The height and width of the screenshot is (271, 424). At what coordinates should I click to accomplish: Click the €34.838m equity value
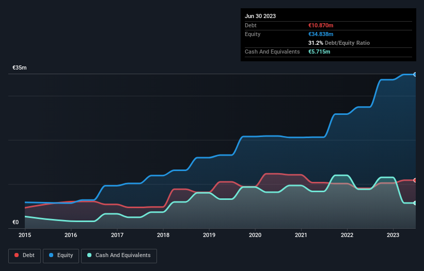tap(321, 34)
